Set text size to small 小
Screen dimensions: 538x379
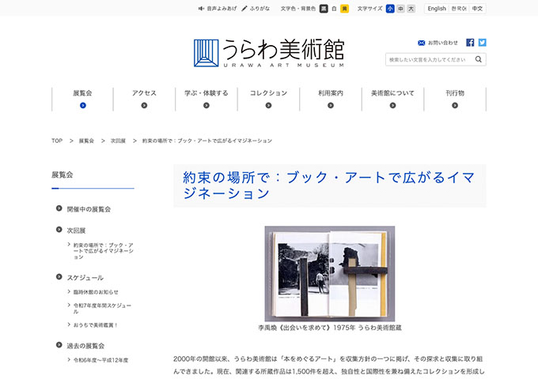click(x=390, y=9)
